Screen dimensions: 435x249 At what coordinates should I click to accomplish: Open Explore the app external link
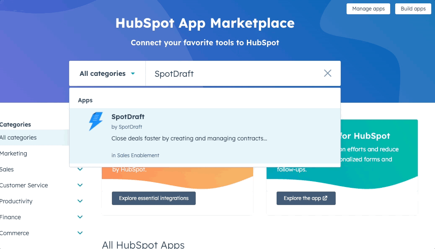[306, 198]
